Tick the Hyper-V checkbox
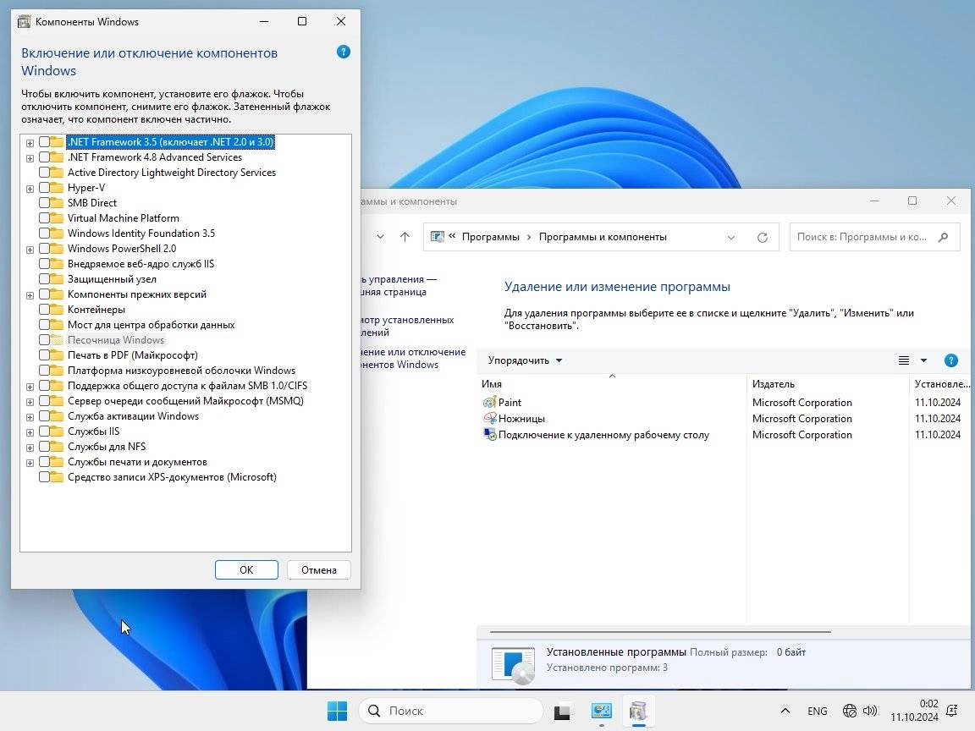The width and height of the screenshot is (975, 731). pyautogui.click(x=44, y=188)
